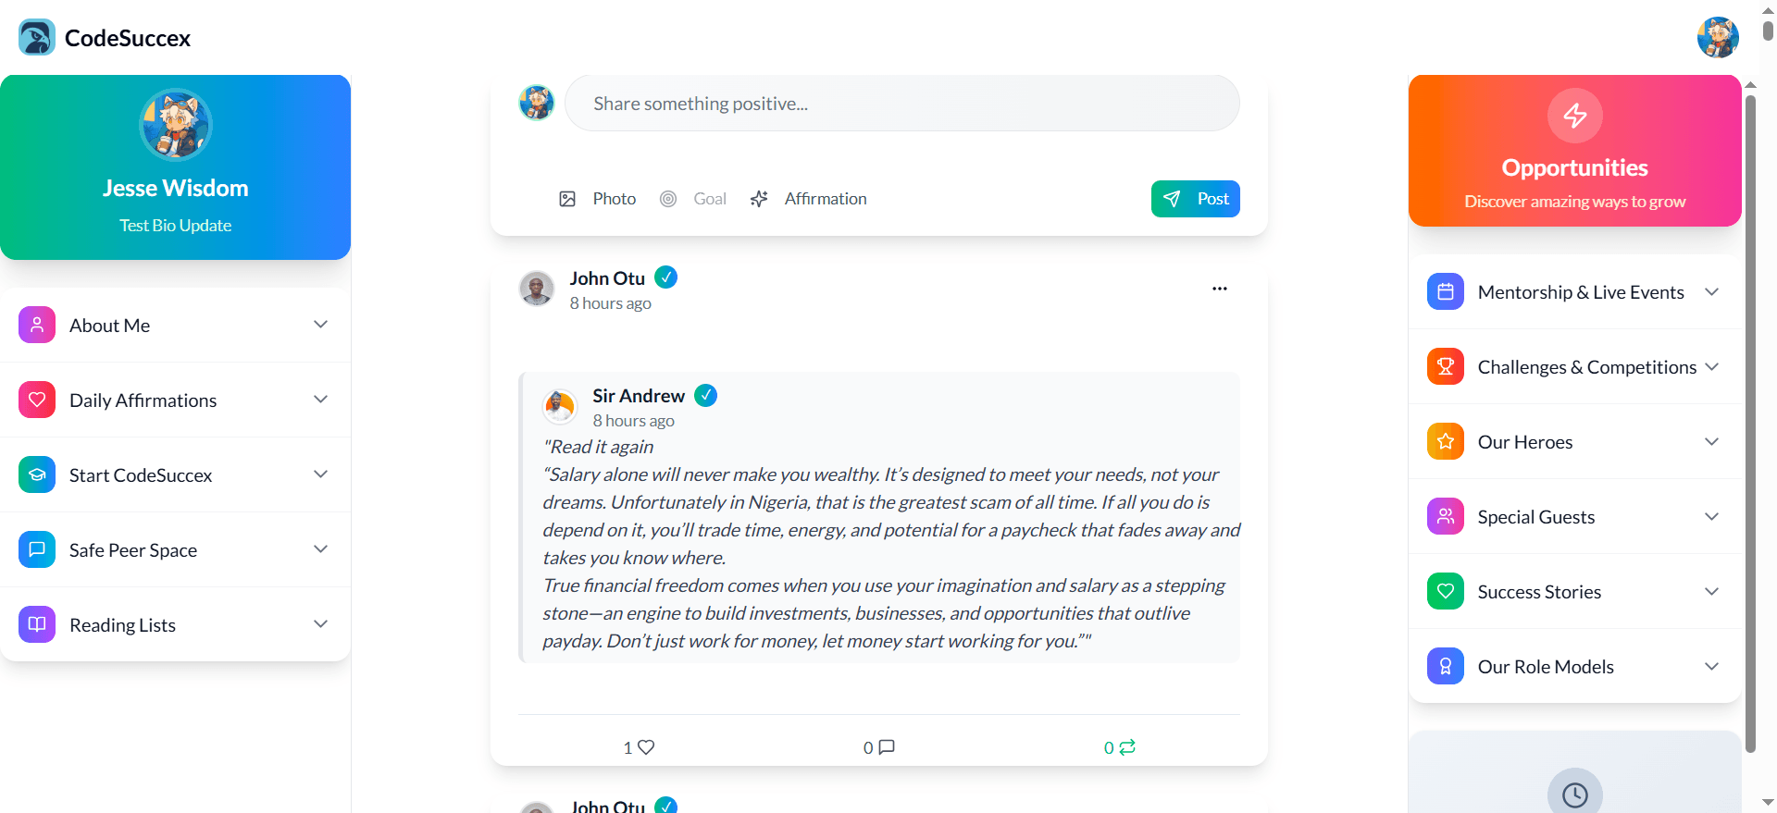Open the Safe Peer Space menu item
This screenshot has height=813, width=1777.
pyautogui.click(x=175, y=549)
